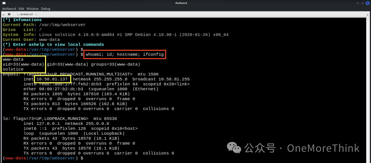Click 'ether 08:00:27:b2:dc:b3' MAC address
Image resolution: width=371 pixels, height=163 pixels.
tap(53, 89)
